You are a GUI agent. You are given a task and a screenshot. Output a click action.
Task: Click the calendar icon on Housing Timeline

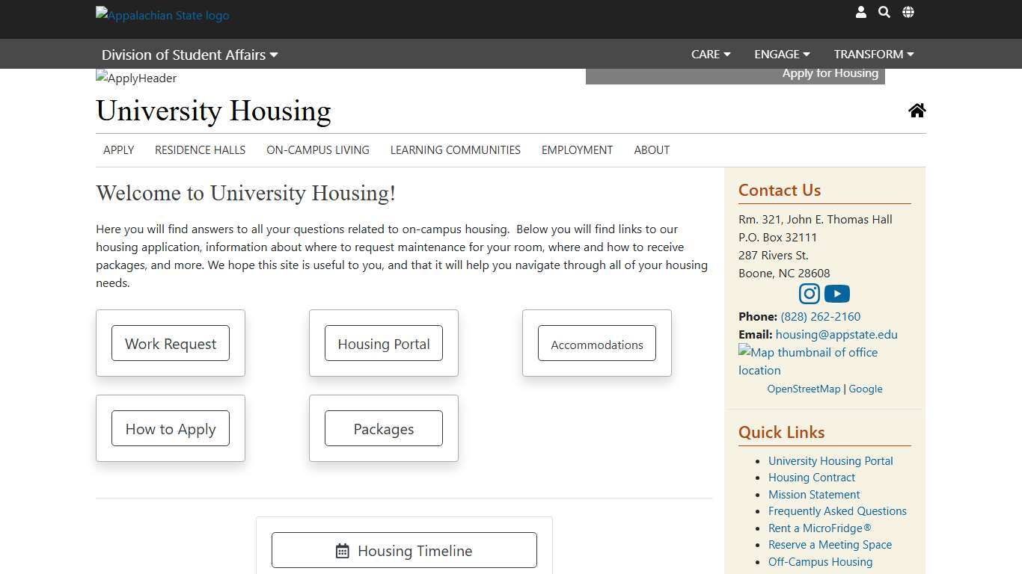[343, 550]
